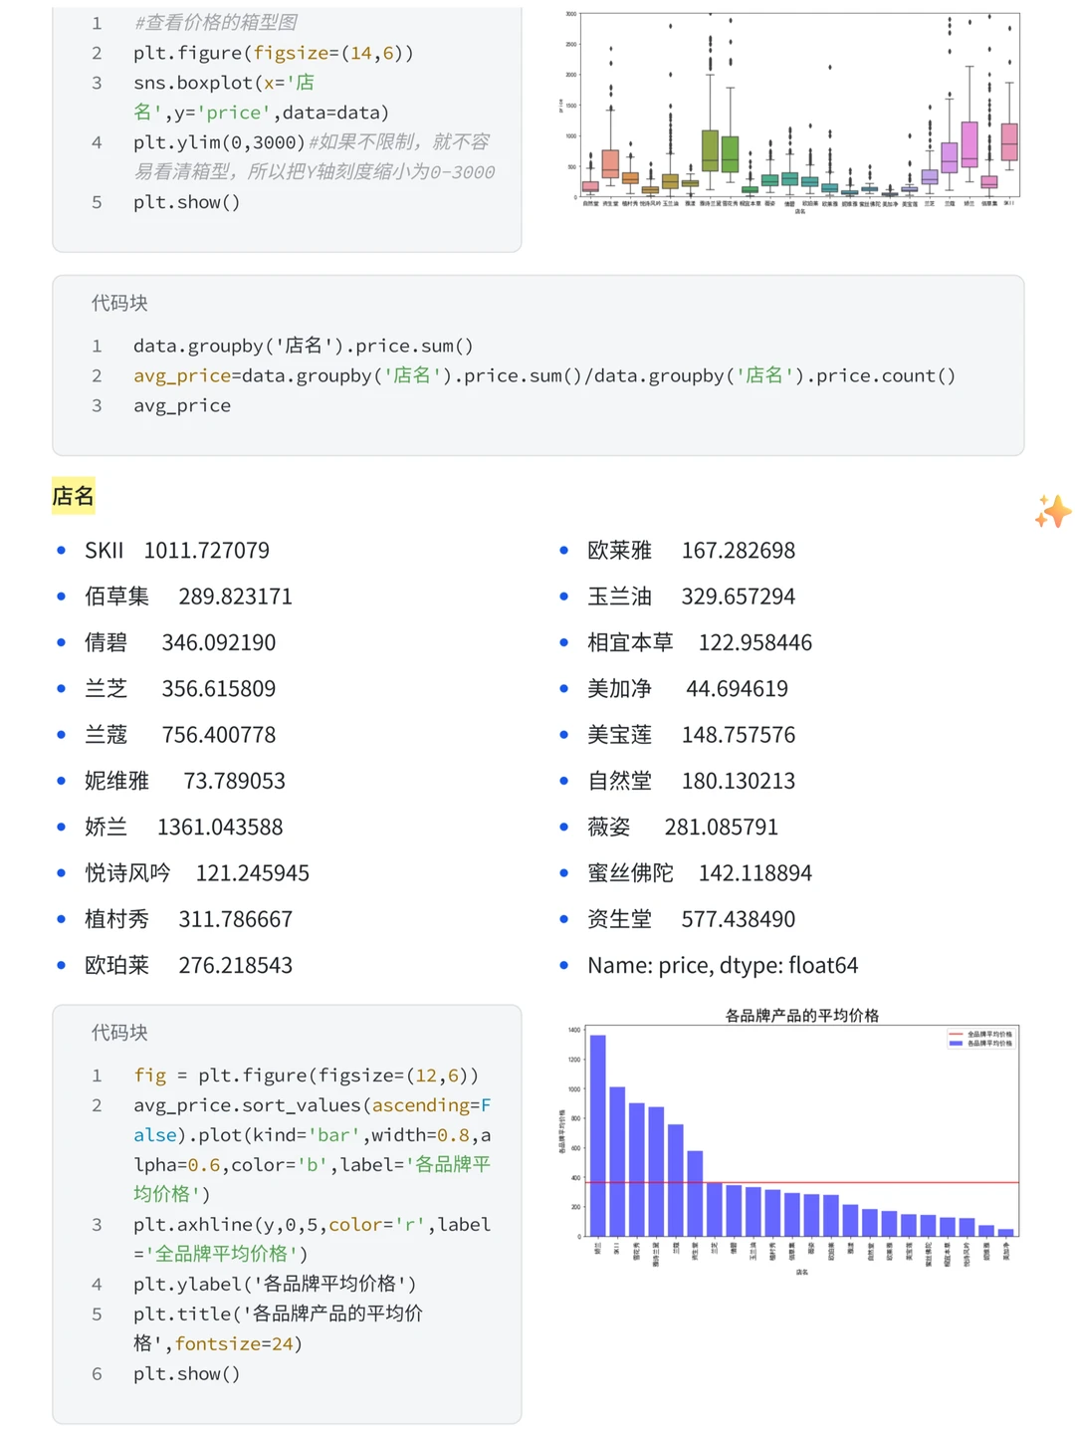Click the 代码块 label above fig code
The image size is (1075, 1434).
click(x=119, y=1033)
